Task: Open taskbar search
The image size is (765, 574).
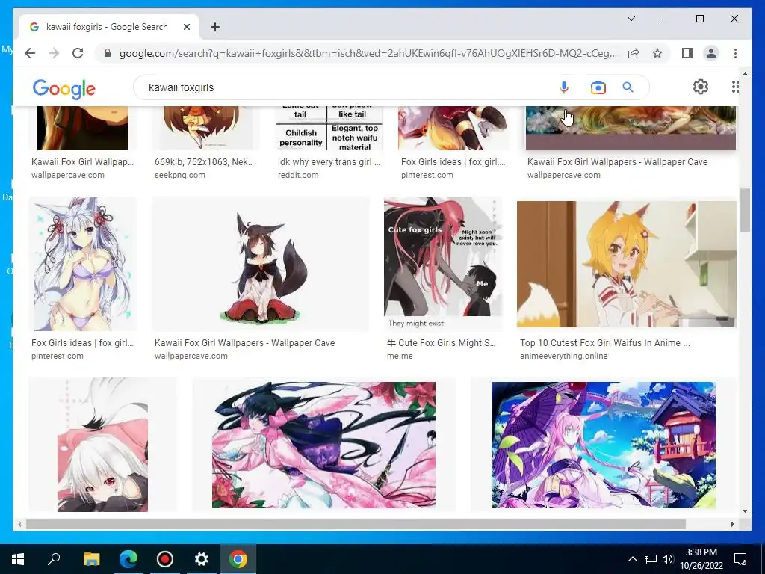Action: tap(54, 559)
